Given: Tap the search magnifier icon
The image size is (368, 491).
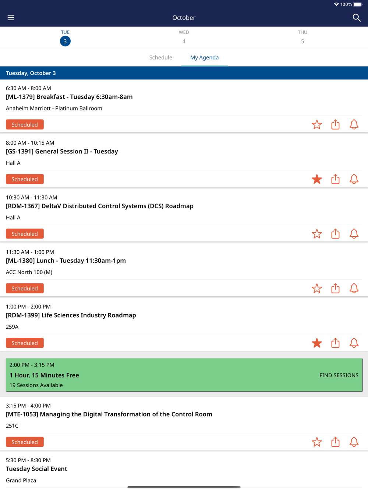Looking at the screenshot, I should click(356, 18).
